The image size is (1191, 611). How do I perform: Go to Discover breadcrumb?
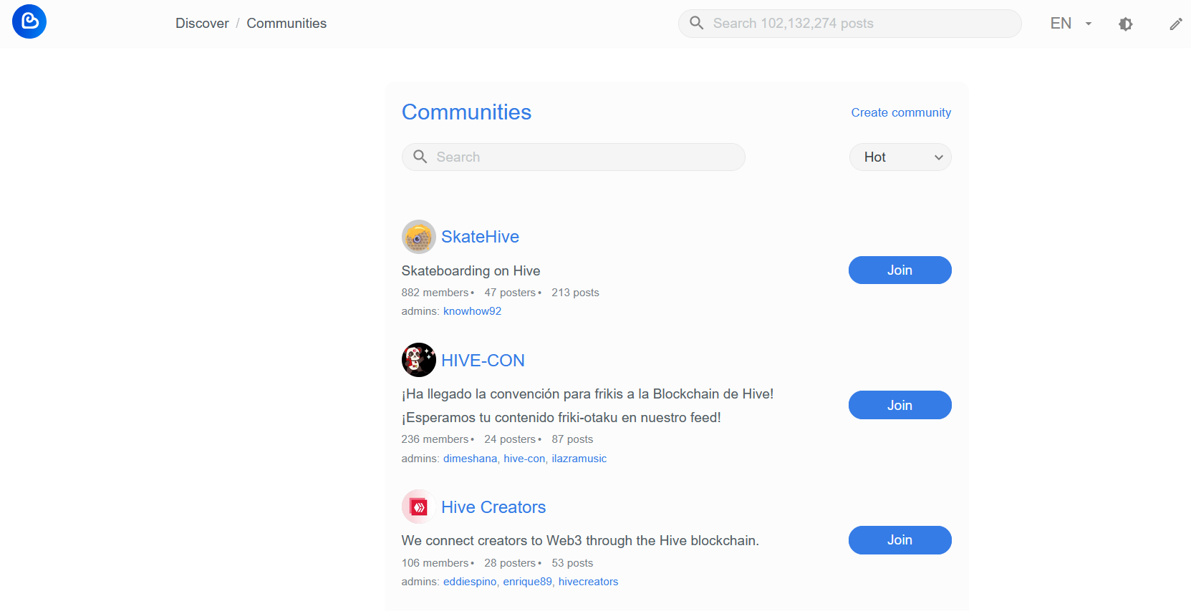[202, 24]
